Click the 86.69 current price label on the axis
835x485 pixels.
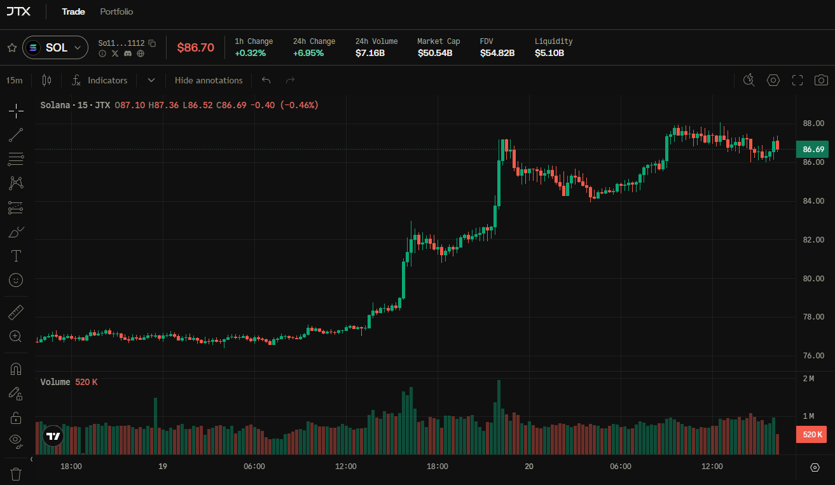pos(812,150)
